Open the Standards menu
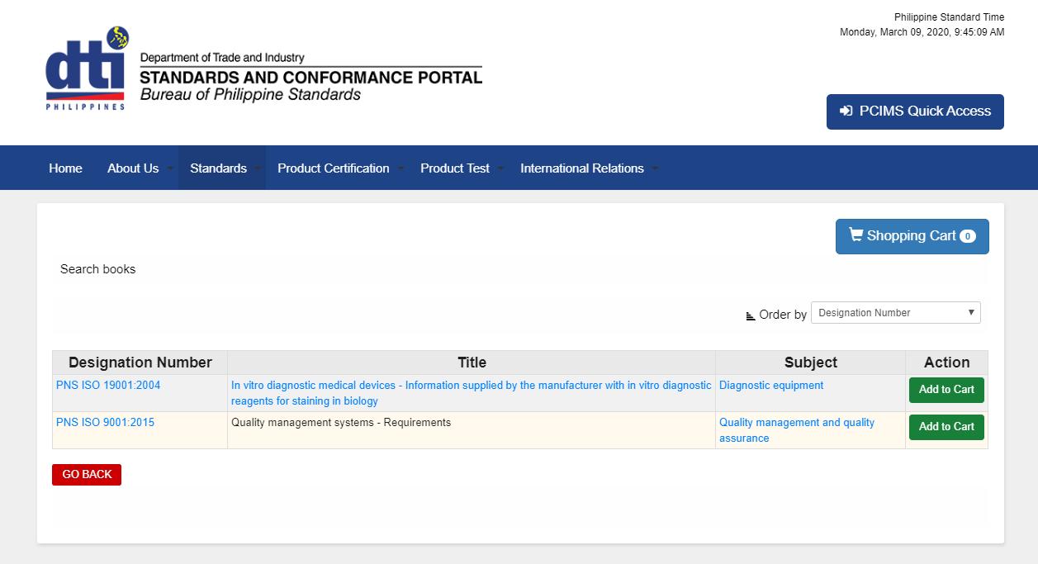The height and width of the screenshot is (564, 1038). pyautogui.click(x=219, y=168)
